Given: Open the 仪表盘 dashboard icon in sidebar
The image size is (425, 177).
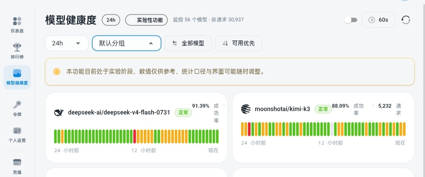Looking at the screenshot, I should coord(17,21).
